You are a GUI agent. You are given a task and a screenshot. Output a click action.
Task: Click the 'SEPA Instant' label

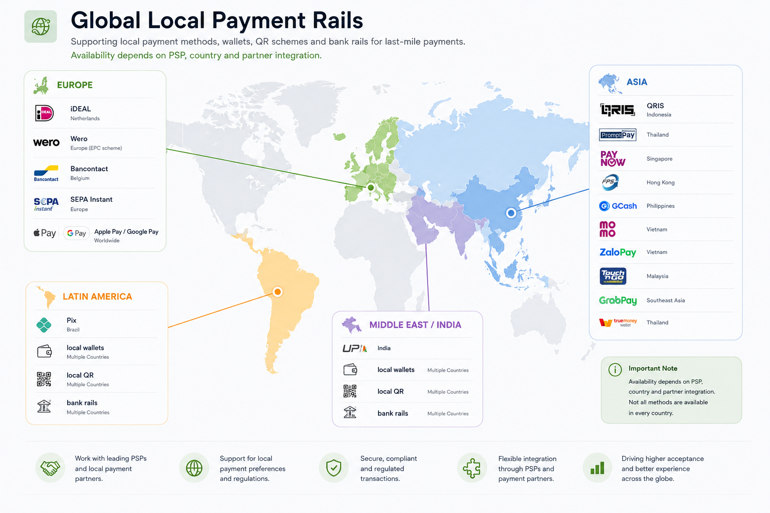(91, 199)
